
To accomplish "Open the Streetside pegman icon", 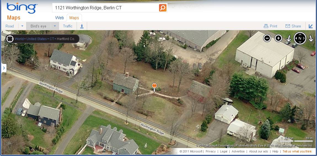I will 82,26.
